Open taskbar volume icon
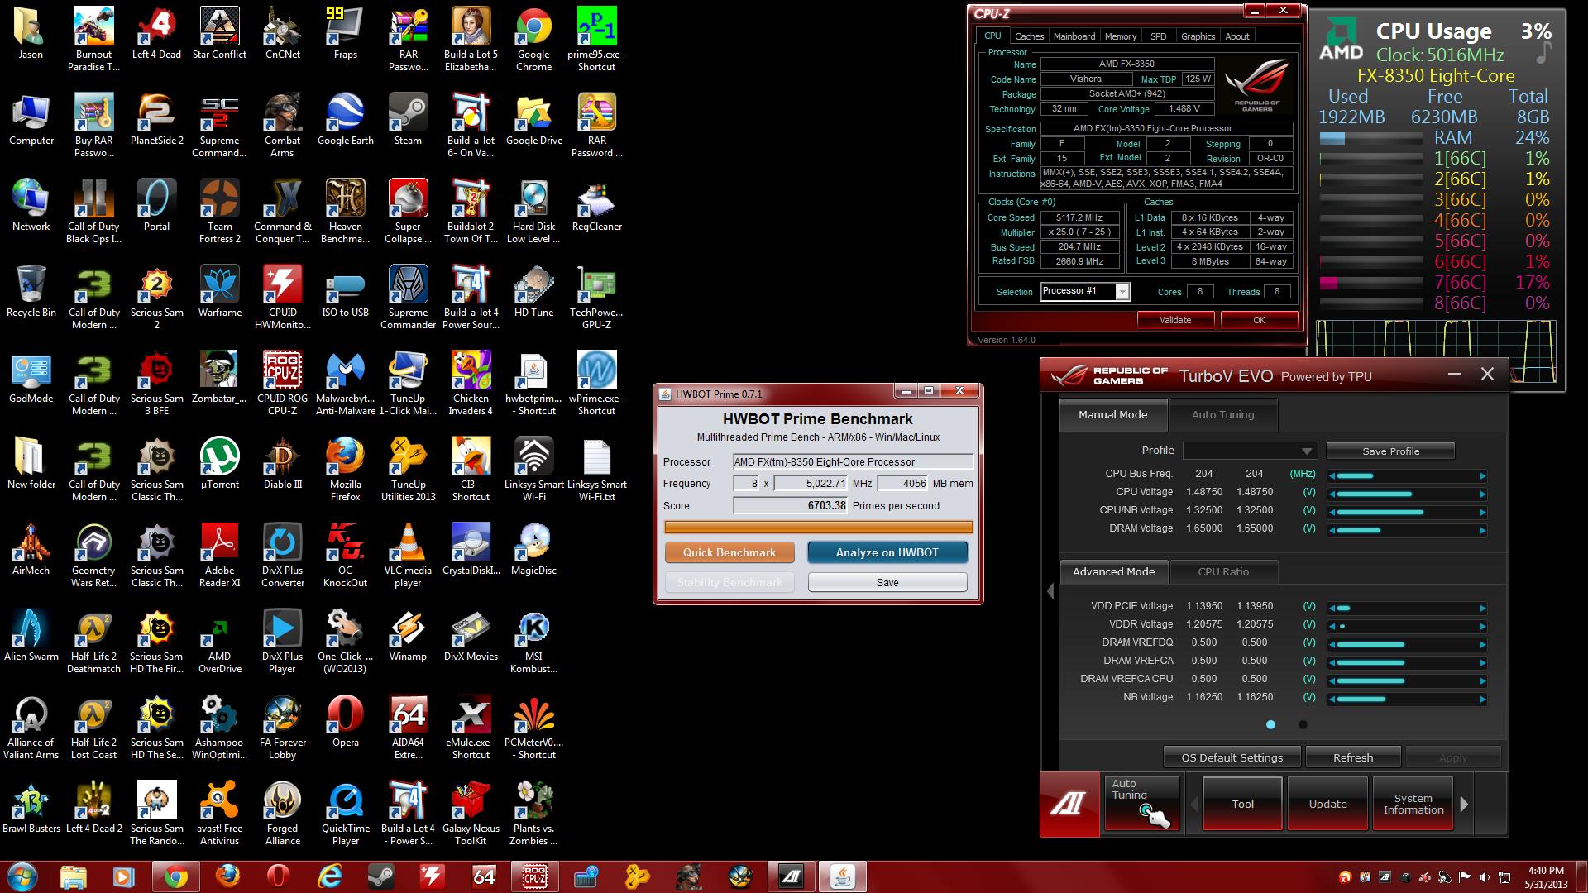 tap(1485, 877)
